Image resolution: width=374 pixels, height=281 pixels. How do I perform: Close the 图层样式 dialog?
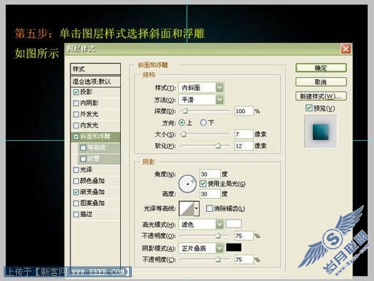[x=345, y=49]
